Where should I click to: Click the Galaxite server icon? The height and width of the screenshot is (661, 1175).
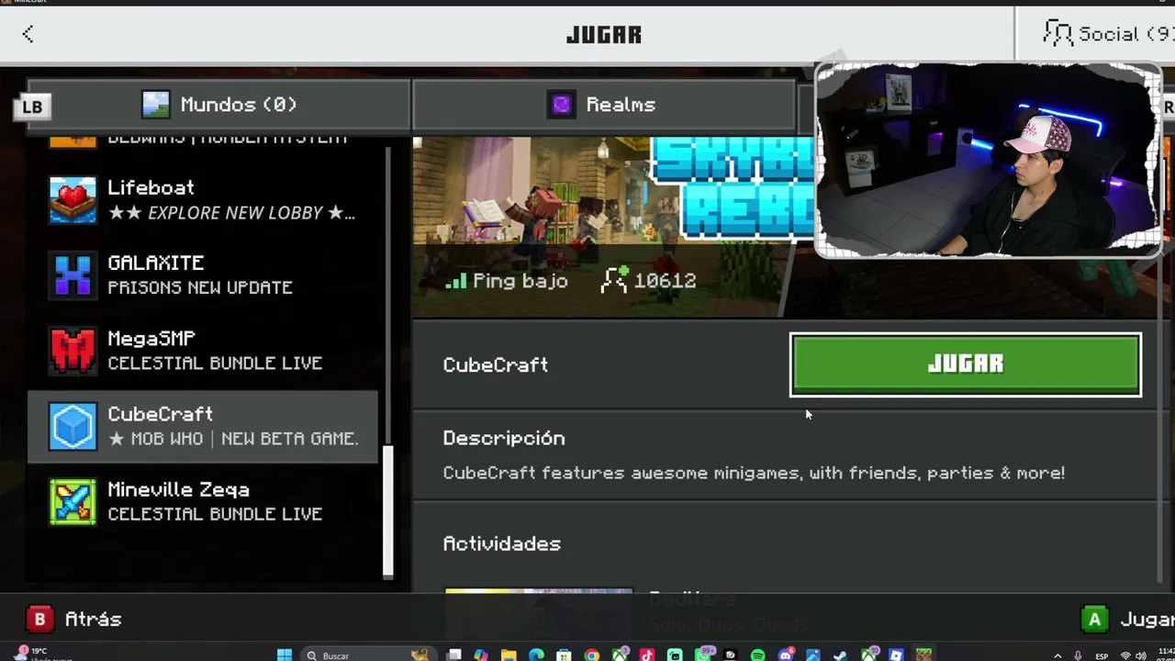(73, 274)
